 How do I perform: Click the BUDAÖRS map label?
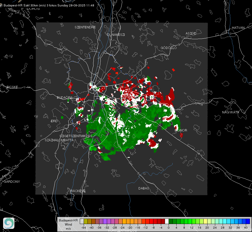[65, 97]
